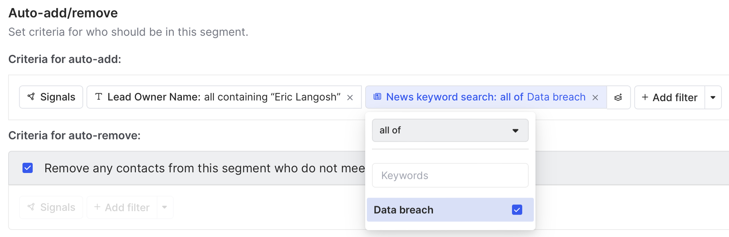Click the Signals button label in auto-remove criteria
This screenshot has width=729, height=237.
pyautogui.click(x=57, y=207)
